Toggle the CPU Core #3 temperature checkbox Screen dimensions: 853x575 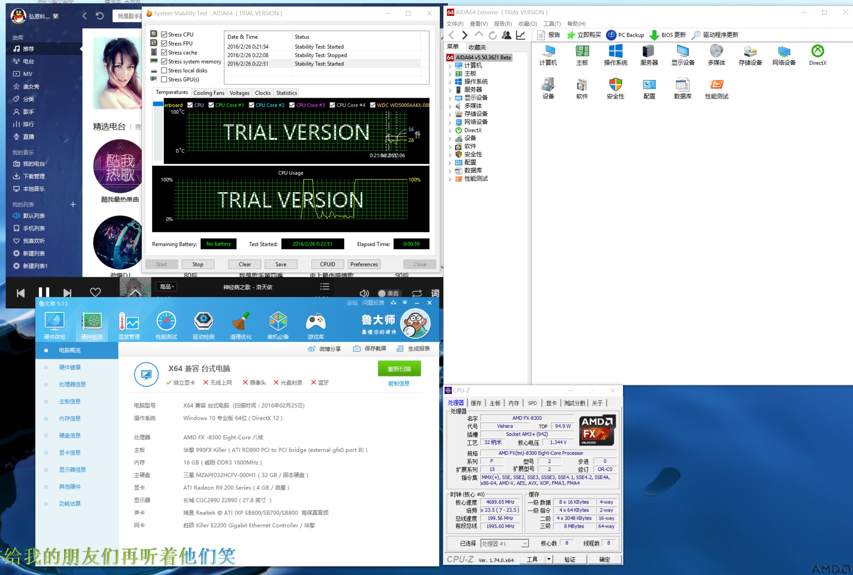[292, 105]
